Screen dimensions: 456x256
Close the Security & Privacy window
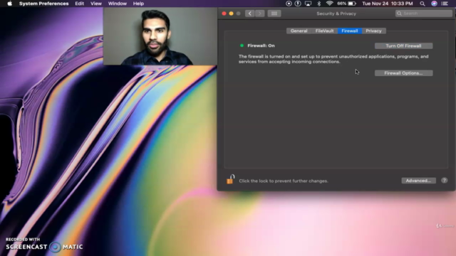pyautogui.click(x=224, y=14)
